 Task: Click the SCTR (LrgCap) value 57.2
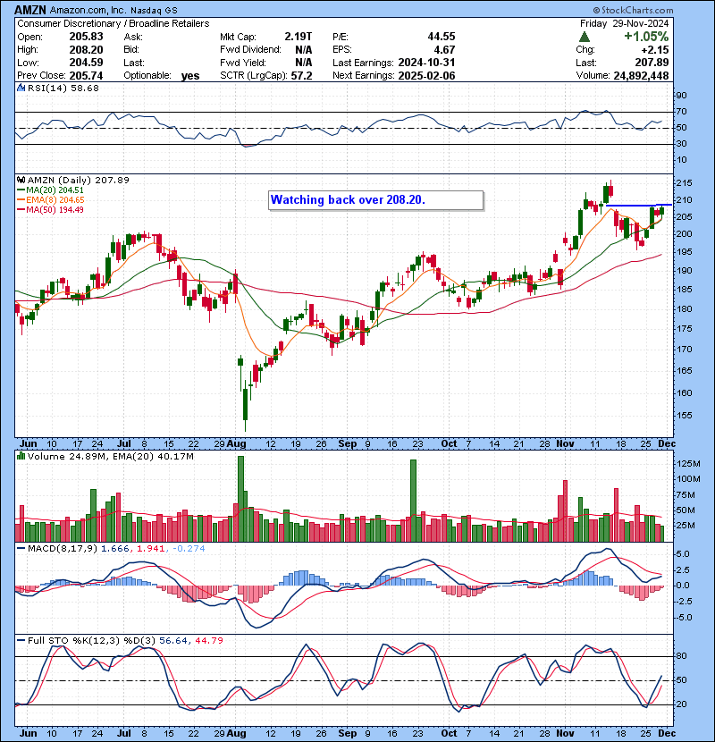click(301, 76)
